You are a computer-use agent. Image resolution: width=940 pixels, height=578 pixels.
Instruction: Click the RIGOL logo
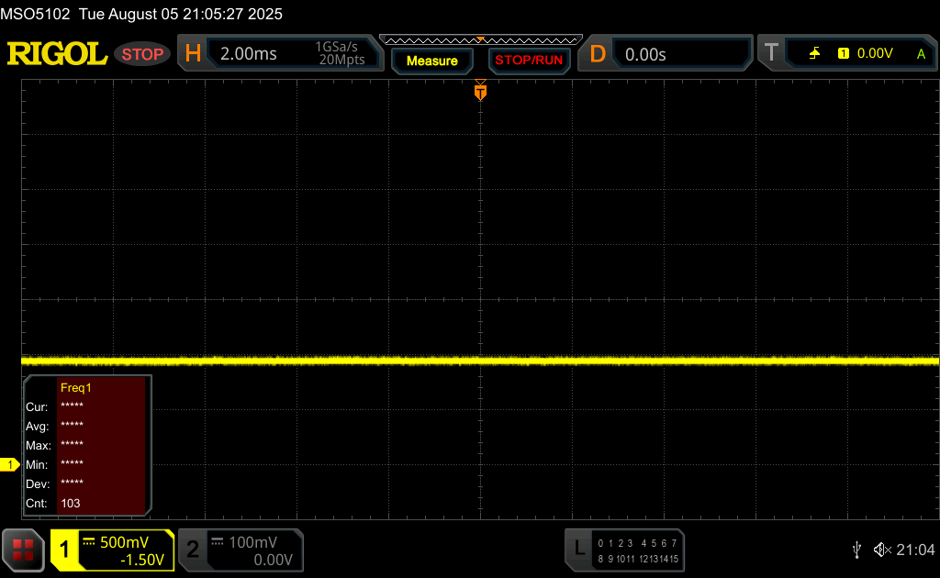point(57,54)
